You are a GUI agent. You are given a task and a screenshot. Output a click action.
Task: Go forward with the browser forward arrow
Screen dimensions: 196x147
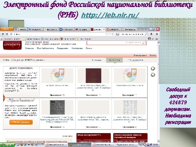(7, 34)
